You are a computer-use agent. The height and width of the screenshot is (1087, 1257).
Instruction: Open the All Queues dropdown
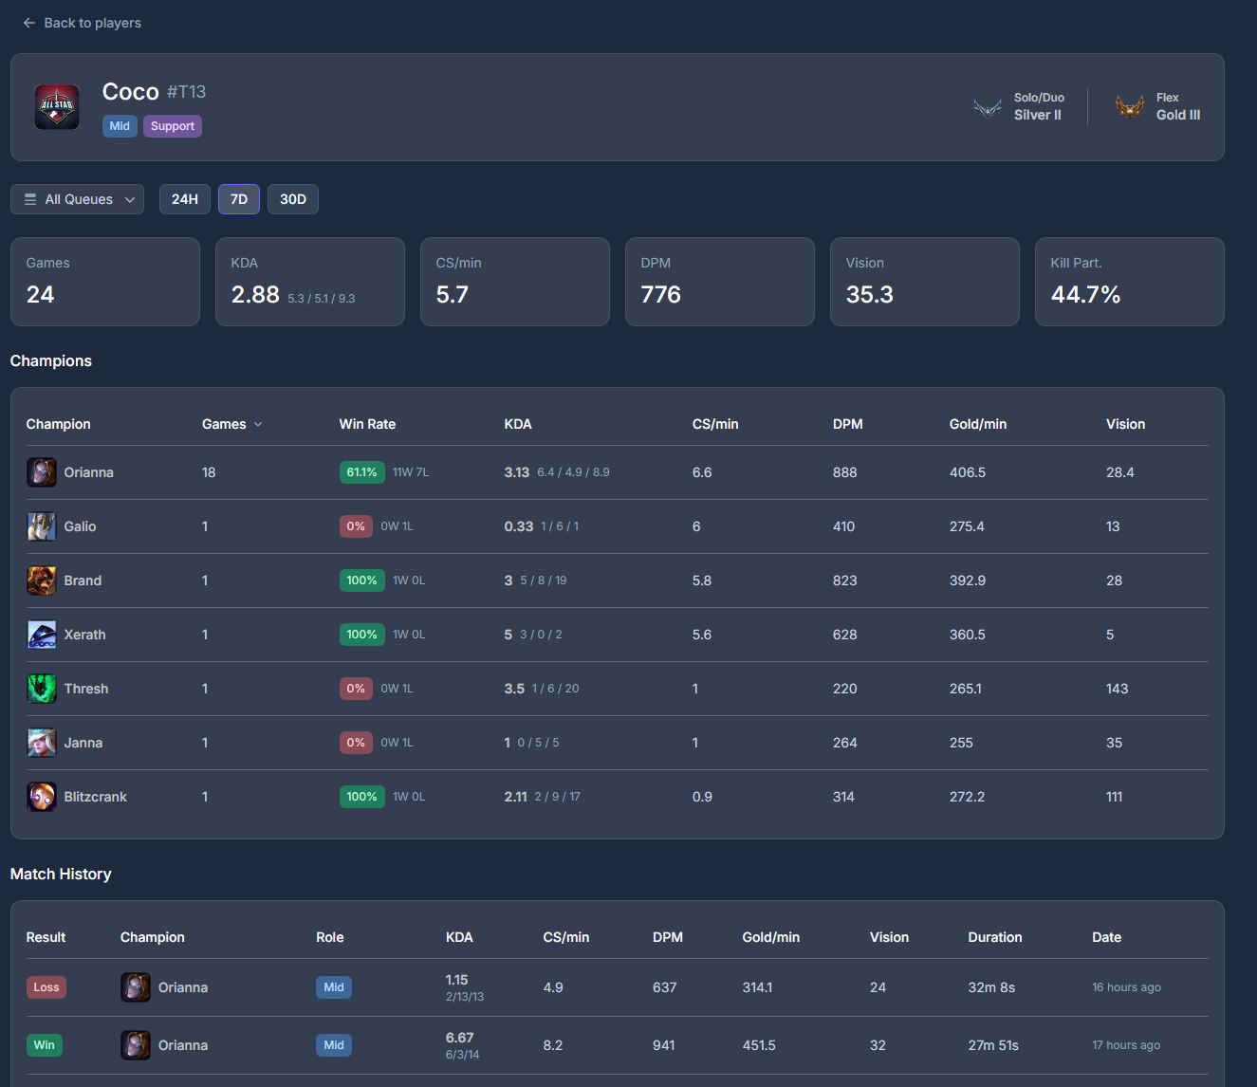(x=78, y=199)
